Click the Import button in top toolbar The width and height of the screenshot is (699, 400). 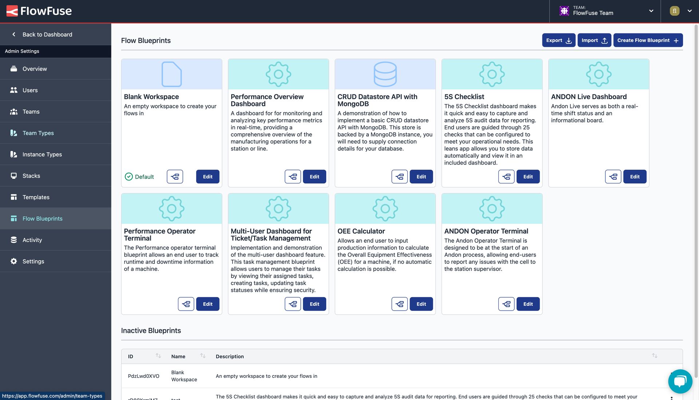[594, 40]
